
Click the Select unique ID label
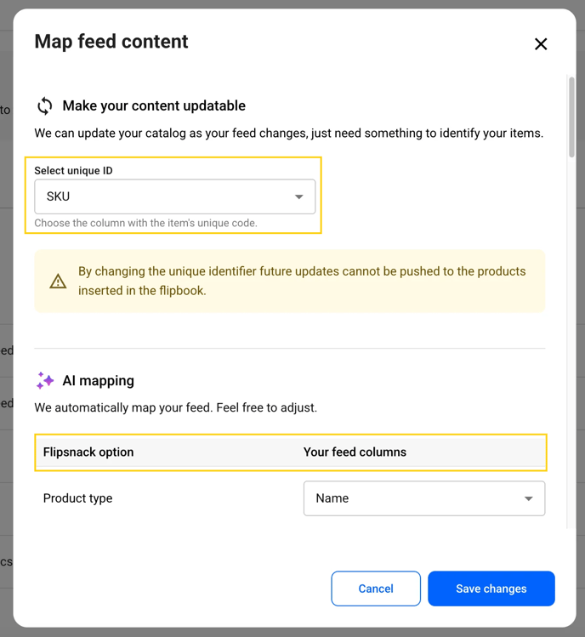73,170
